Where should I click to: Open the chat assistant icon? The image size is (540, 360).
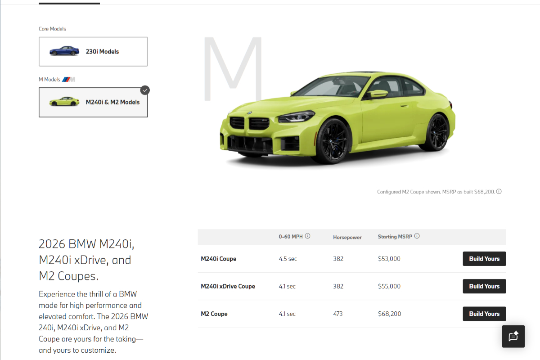[x=513, y=337]
